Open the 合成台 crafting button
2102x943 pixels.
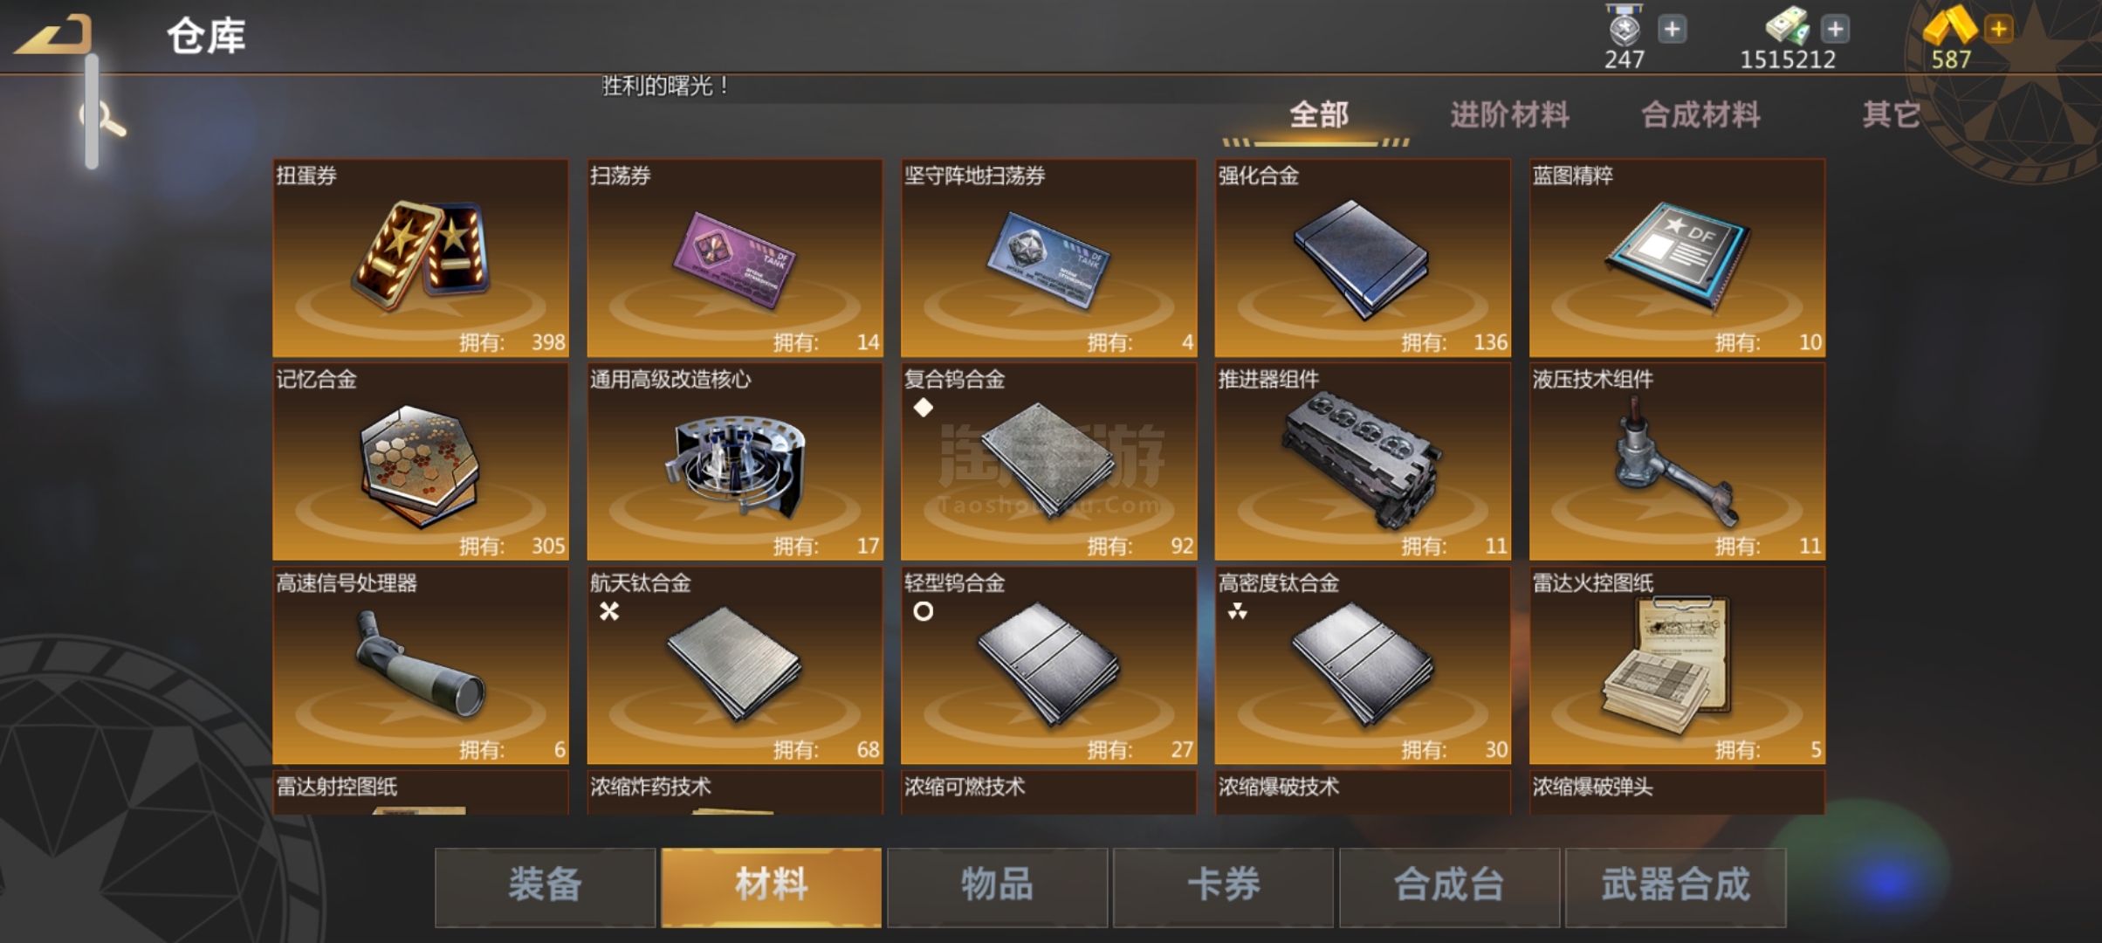1449,886
